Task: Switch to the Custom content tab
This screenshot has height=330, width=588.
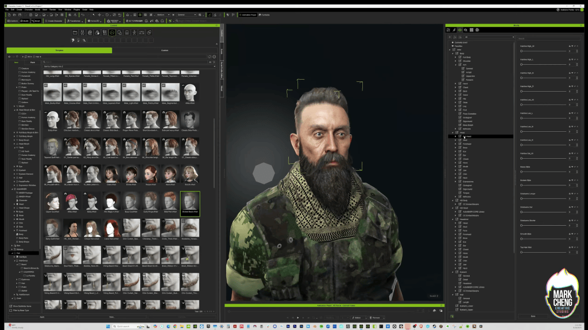Action: click(165, 50)
